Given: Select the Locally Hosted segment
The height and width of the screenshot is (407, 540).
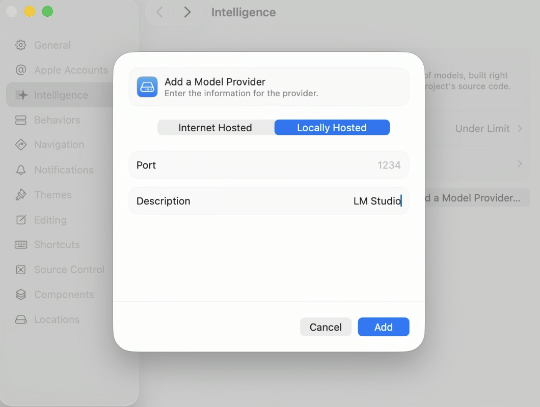Looking at the screenshot, I should pos(332,128).
